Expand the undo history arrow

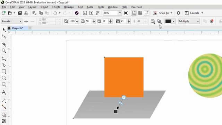60,13
